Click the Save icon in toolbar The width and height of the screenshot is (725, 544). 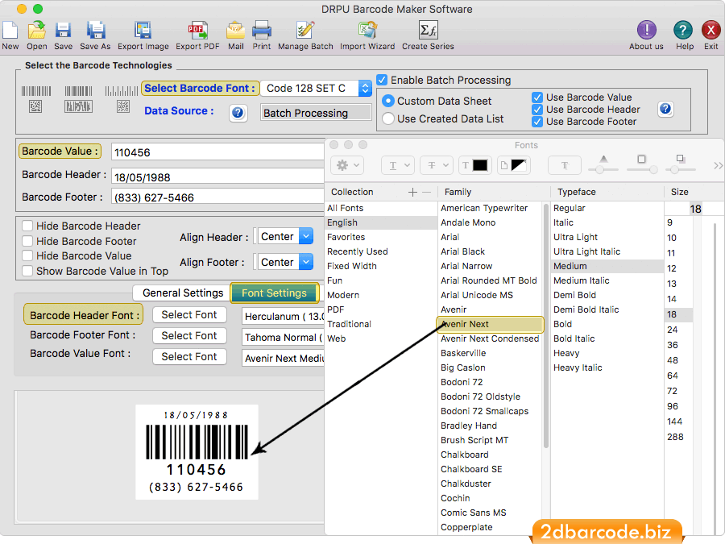click(63, 31)
